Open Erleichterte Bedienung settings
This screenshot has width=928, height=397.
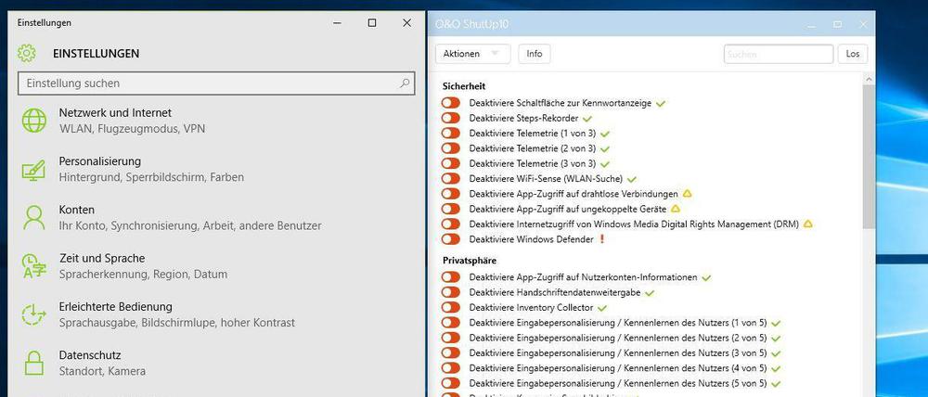coord(216,314)
